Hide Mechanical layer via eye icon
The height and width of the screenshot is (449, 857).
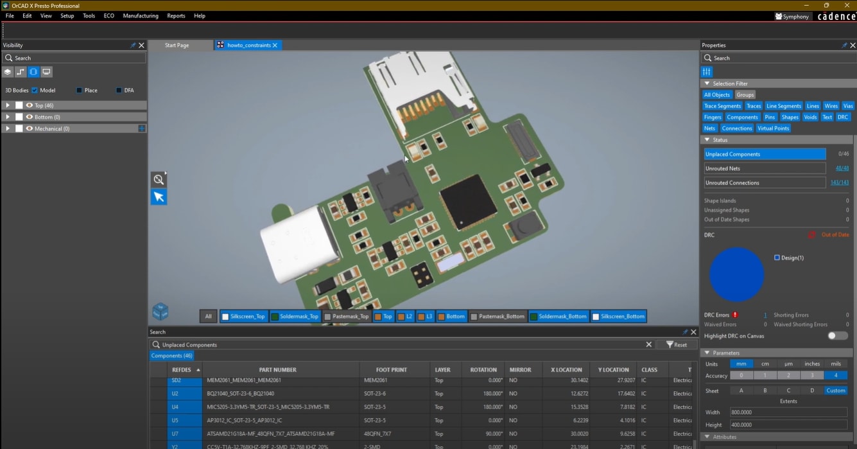tap(29, 128)
